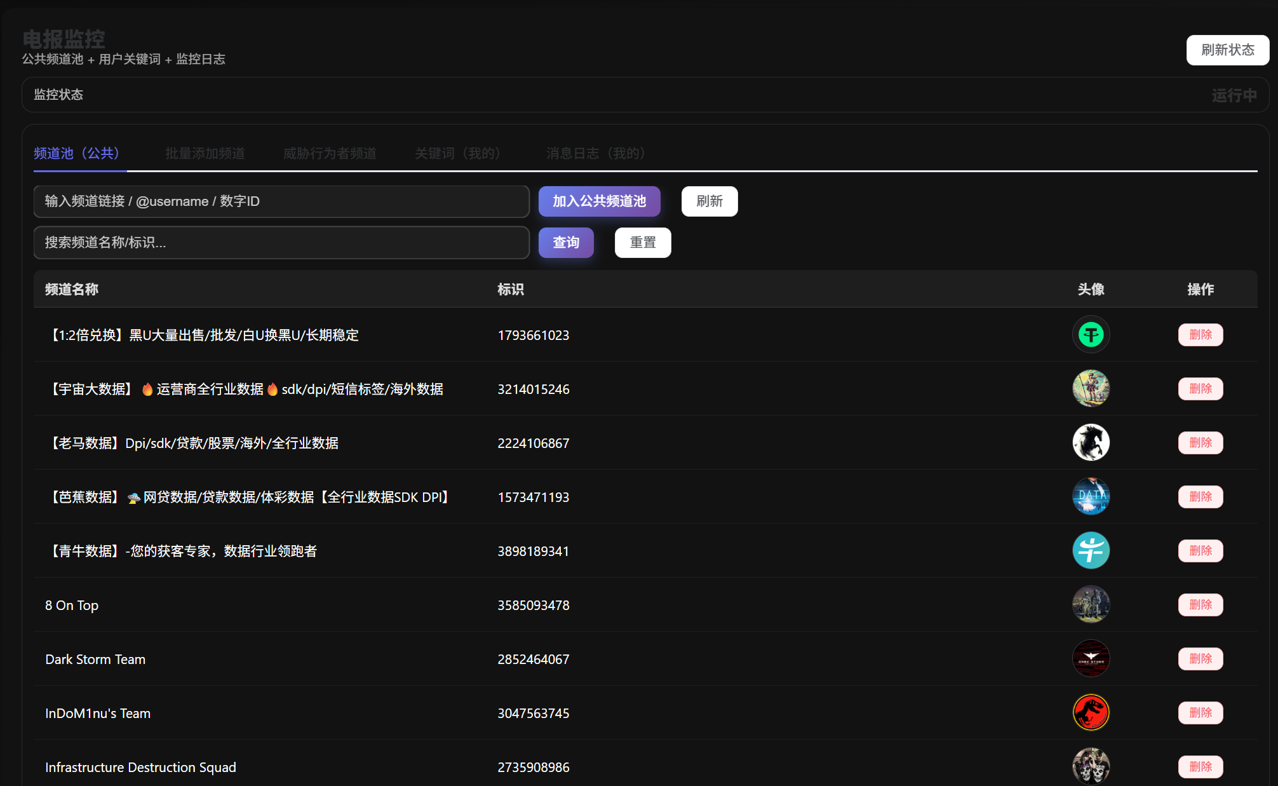This screenshot has height=786, width=1278.
Task: Click the channel link input field
Action: point(281,201)
